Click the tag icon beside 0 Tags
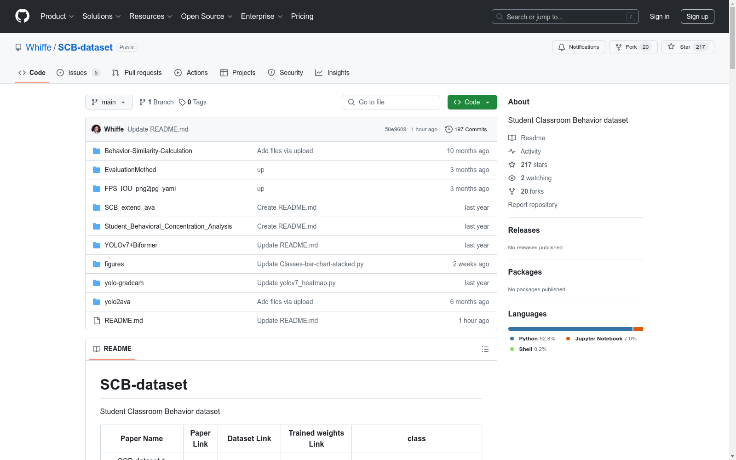736x460 pixels. click(x=182, y=102)
